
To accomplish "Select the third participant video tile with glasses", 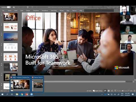I will tap(128, 29).
